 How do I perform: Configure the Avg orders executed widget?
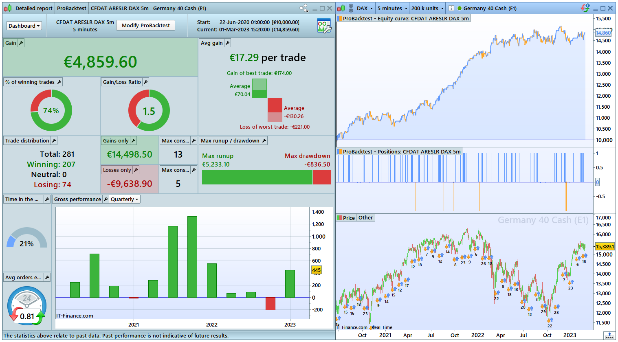(x=47, y=277)
